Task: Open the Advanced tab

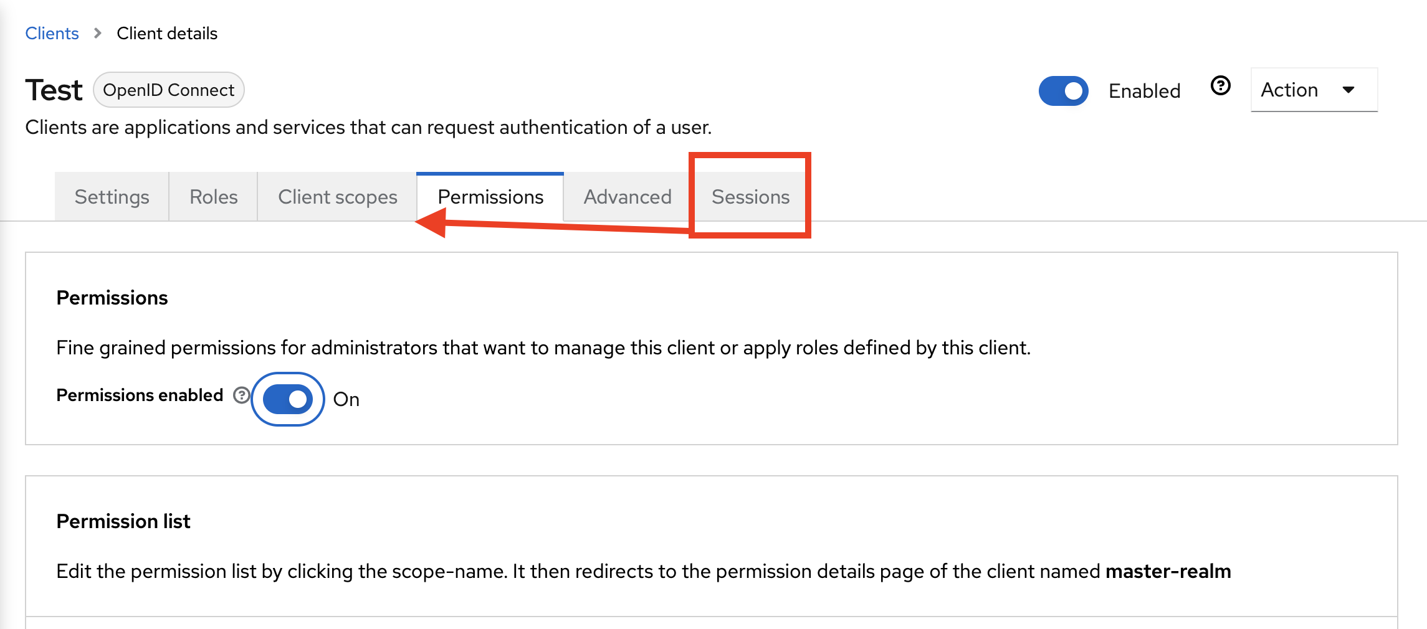Action: click(626, 197)
